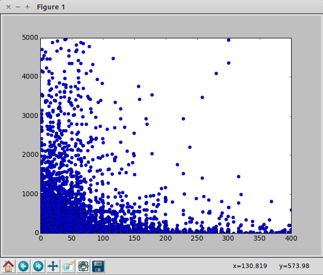Click the x-axis label 50
Image resolution: width=323 pixels, height=275 pixels.
point(72,239)
